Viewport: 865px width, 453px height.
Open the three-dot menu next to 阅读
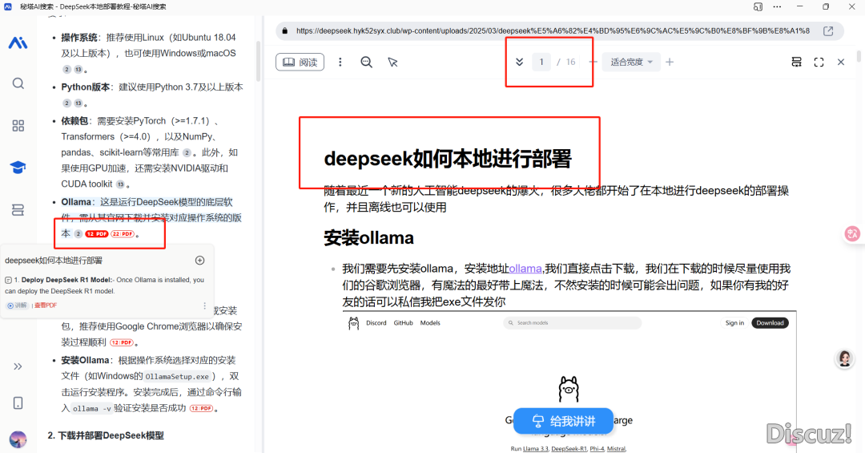(340, 62)
